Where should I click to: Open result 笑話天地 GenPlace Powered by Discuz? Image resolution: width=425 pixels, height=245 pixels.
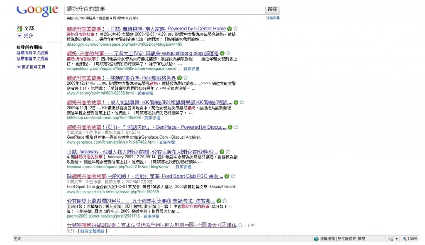click(x=147, y=127)
